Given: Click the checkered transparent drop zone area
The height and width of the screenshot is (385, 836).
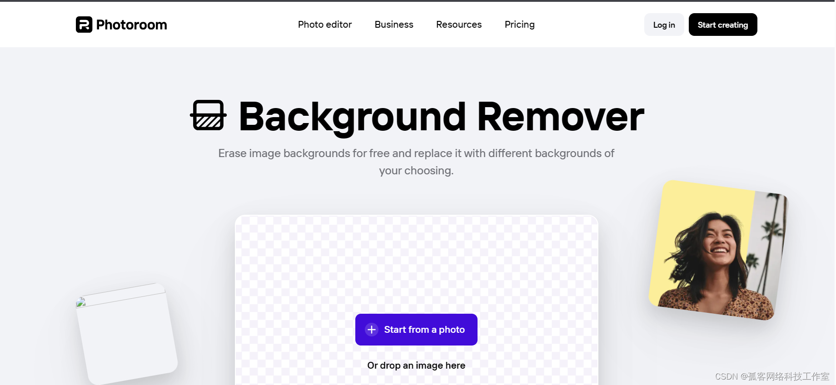Looking at the screenshot, I should point(416,263).
